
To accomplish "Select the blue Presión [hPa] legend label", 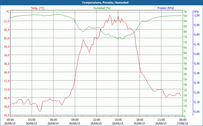I will [x=165, y=8].
